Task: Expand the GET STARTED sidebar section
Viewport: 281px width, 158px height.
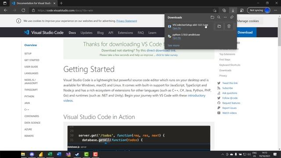Action: tap(32, 60)
